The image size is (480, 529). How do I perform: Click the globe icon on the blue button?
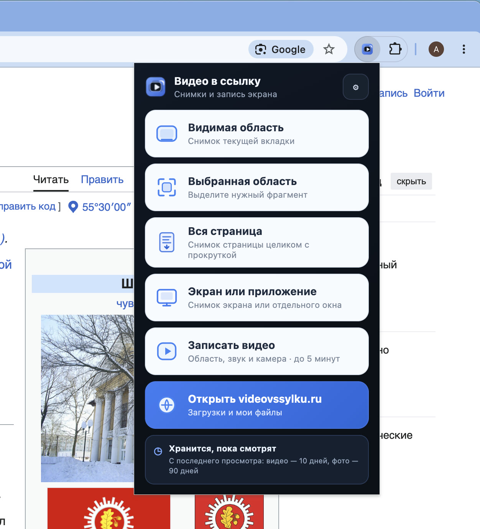click(167, 405)
